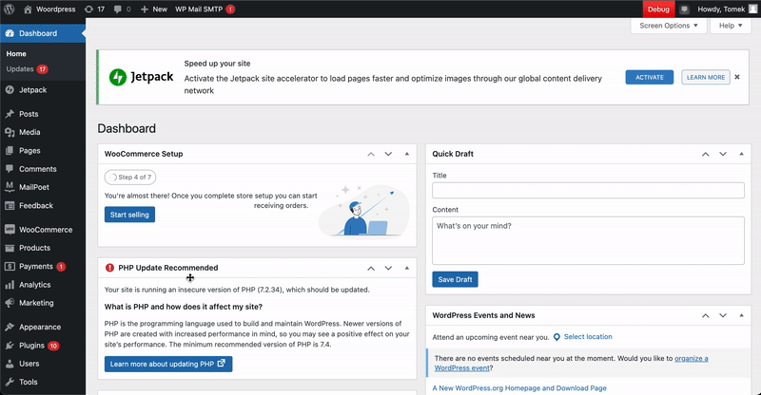Open Media library in the sidebar
This screenshot has width=761, height=395.
pos(43,132)
